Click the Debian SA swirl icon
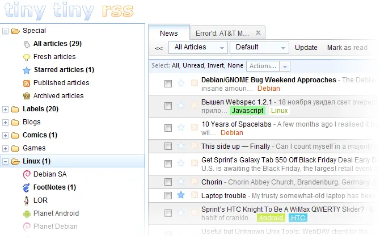380x239 pixels. tap(27, 174)
